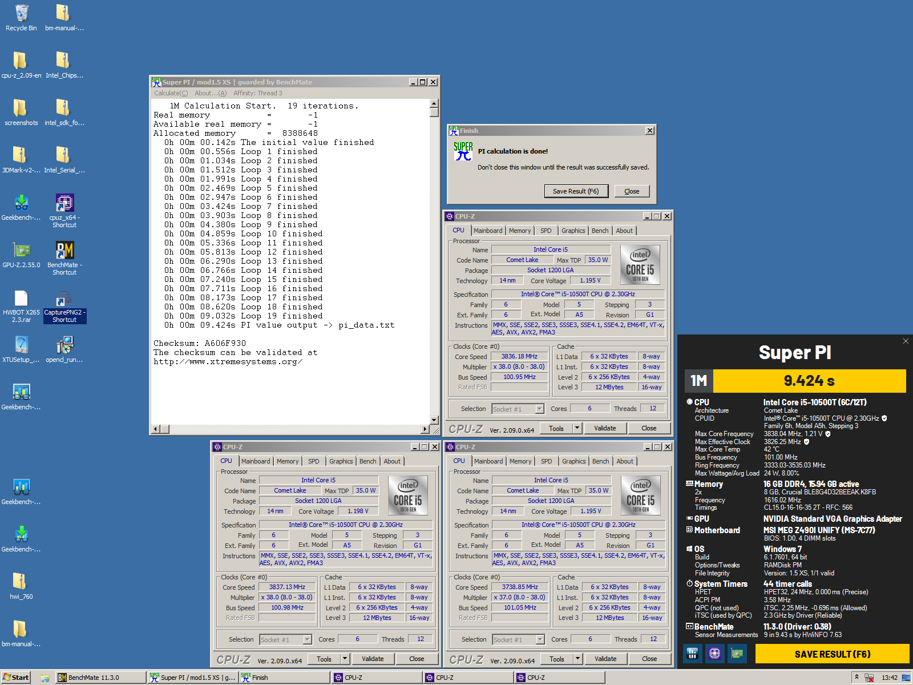The width and height of the screenshot is (913, 685).
Task: Click the taskbar clock showing 13:42
Action: (x=890, y=678)
